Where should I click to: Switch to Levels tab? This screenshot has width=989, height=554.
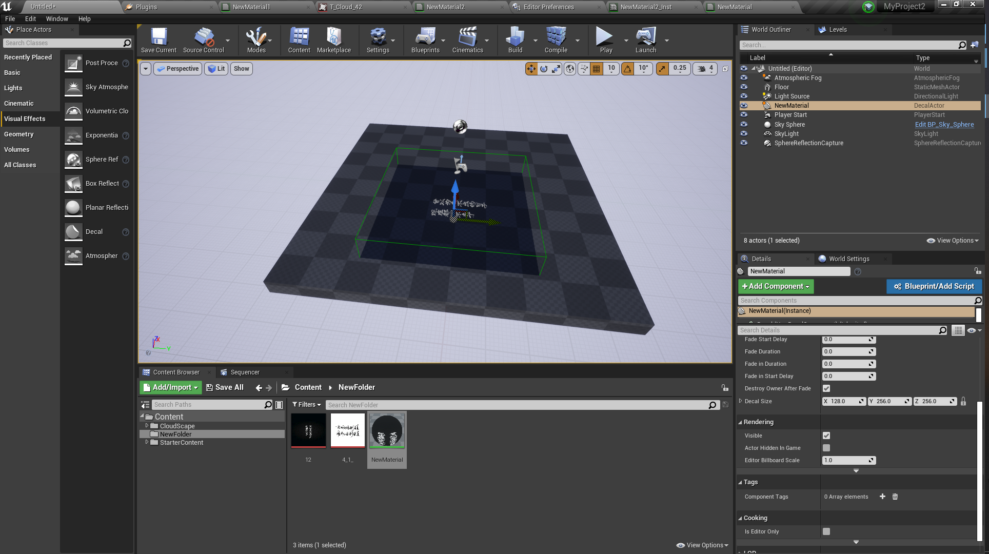tap(838, 30)
